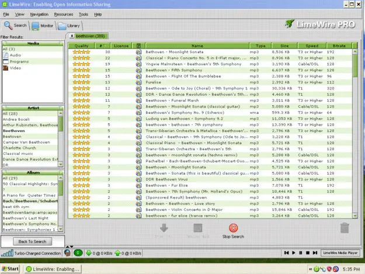Screen dimensions: 365x274
Task: Click star rating of Beethoven - Fur Elise
Action: (81, 185)
